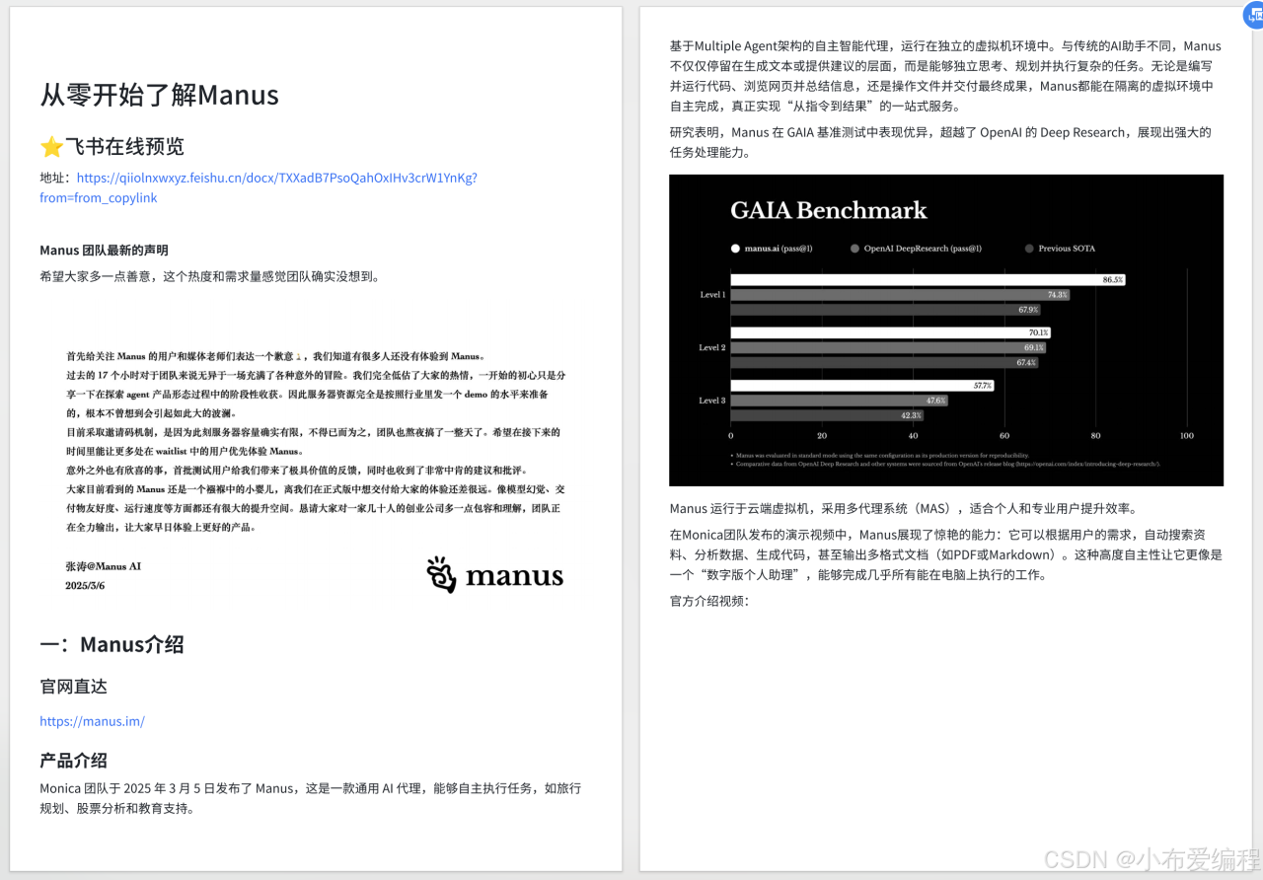
Task: Click the star emoji beside 飞书在线预览
Action: [x=51, y=148]
